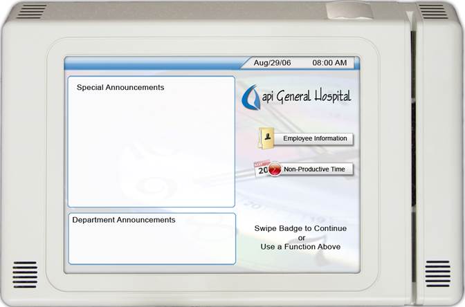Viewport: 465px width, 307px height.
Task: Click the Special Announcements panel
Action: pyautogui.click(x=152, y=142)
